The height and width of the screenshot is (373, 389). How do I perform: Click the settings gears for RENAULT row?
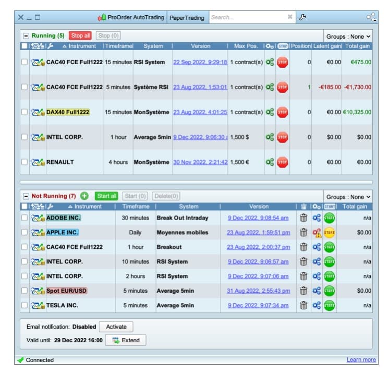[270, 162]
